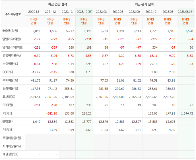Screen dimensions: 196x160
Task: Click the 2022.09 quarterly column header
Action: [x=134, y=12]
